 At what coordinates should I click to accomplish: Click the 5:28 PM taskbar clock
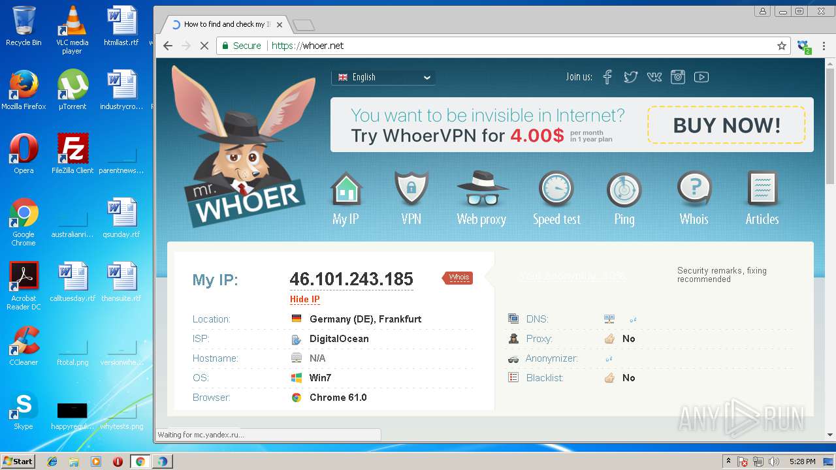802,462
